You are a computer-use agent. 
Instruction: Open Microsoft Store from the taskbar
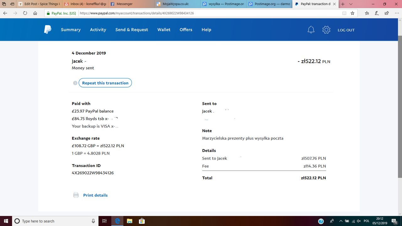click(142, 221)
